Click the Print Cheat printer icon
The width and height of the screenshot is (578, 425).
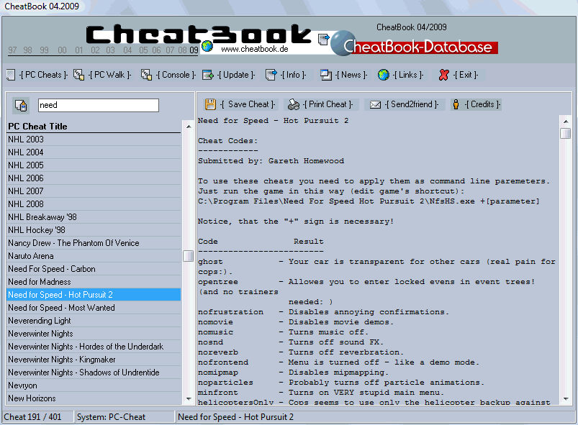pos(294,104)
